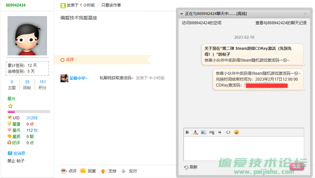Toggle bold formatting in chat editor

187,132
